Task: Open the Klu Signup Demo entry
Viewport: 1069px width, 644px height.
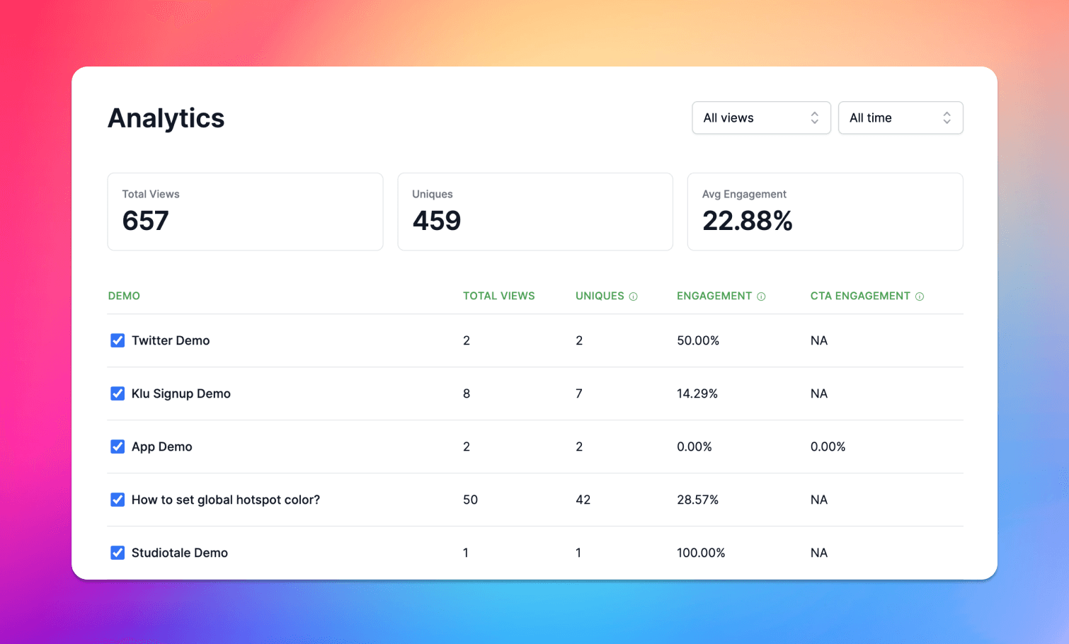Action: pyautogui.click(x=181, y=393)
